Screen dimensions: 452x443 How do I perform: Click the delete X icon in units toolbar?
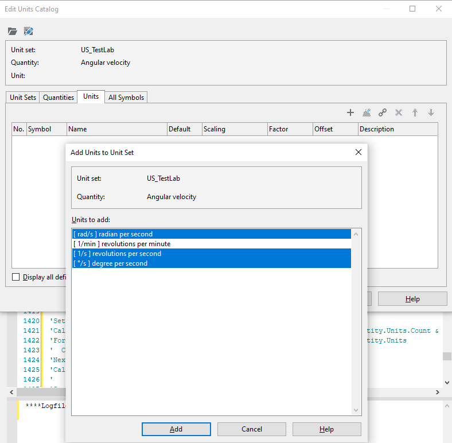tap(399, 112)
